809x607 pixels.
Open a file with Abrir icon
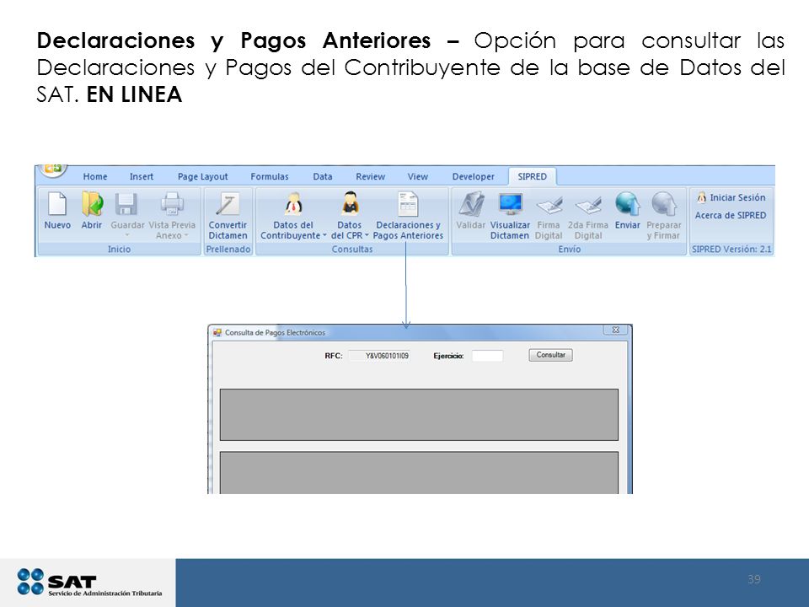pos(92,204)
